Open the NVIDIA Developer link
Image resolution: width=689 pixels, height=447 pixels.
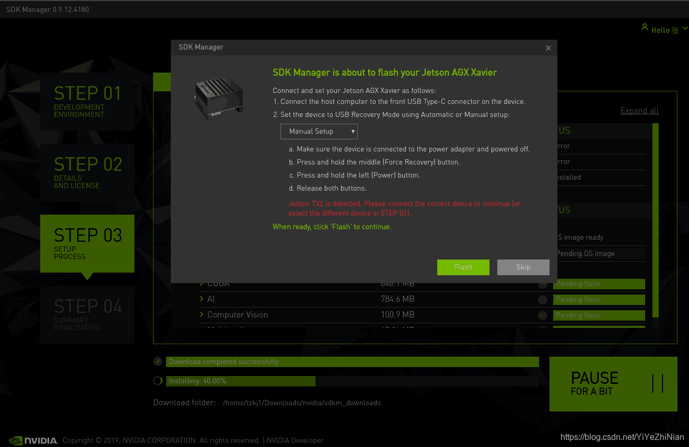coord(295,440)
